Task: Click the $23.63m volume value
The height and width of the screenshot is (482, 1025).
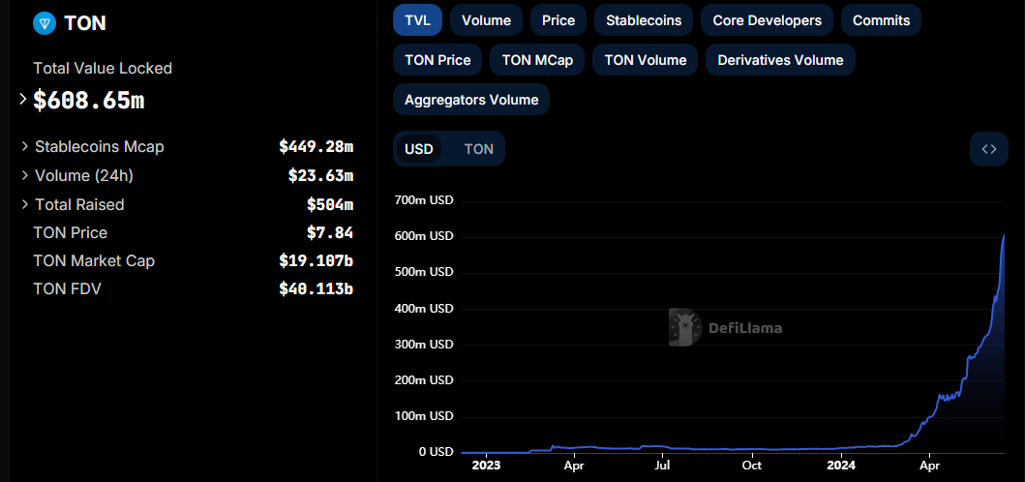Action: 321,175
